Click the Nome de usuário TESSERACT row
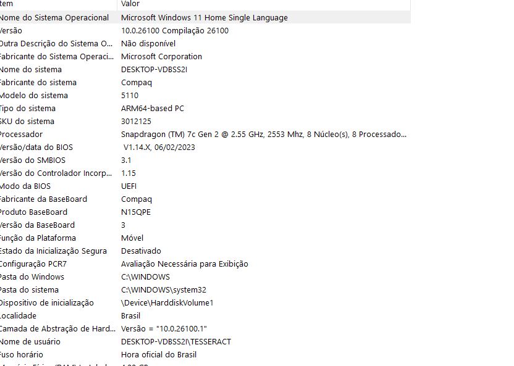514x366 pixels. (205, 342)
